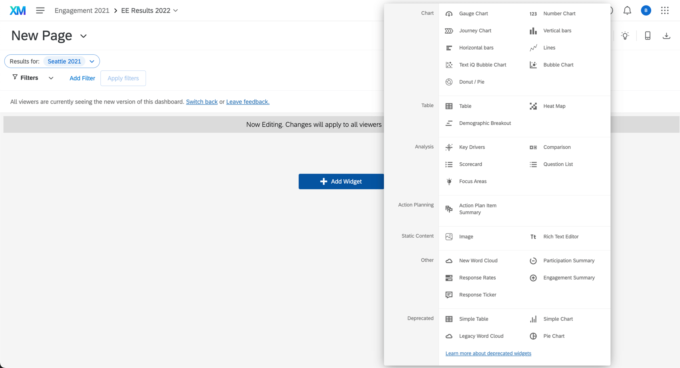Open the New Page title dropdown
680x368 pixels.
click(x=83, y=36)
